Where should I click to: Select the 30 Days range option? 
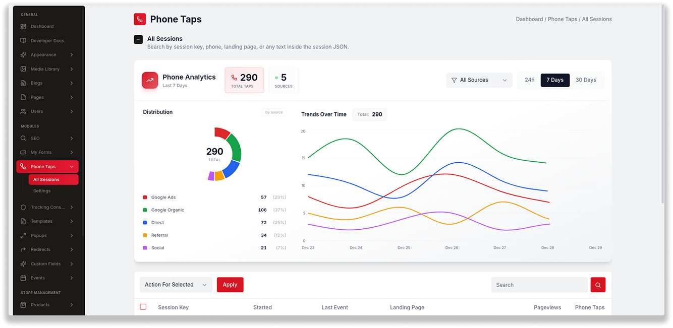pyautogui.click(x=586, y=80)
